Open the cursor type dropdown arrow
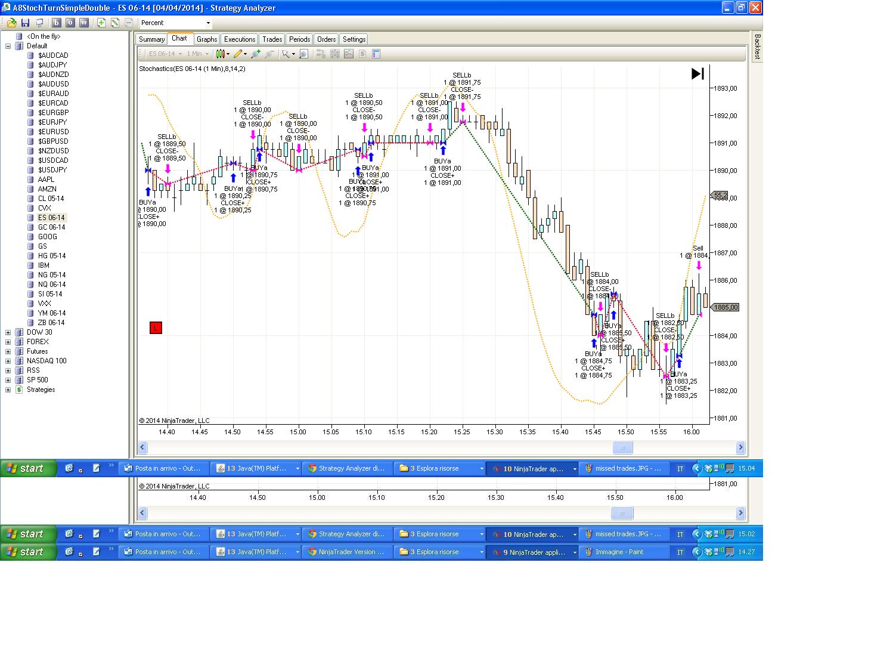The height and width of the screenshot is (649, 893). [x=293, y=54]
